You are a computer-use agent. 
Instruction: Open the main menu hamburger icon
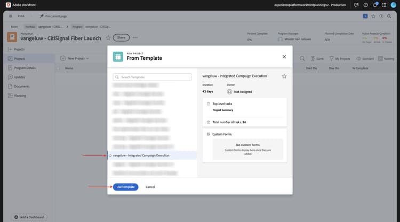(x=11, y=16)
